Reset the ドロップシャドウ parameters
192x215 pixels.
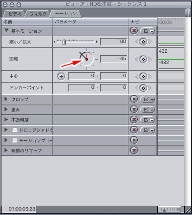point(134,130)
